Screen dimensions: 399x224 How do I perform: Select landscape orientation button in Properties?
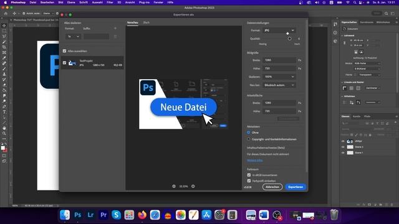362,52
